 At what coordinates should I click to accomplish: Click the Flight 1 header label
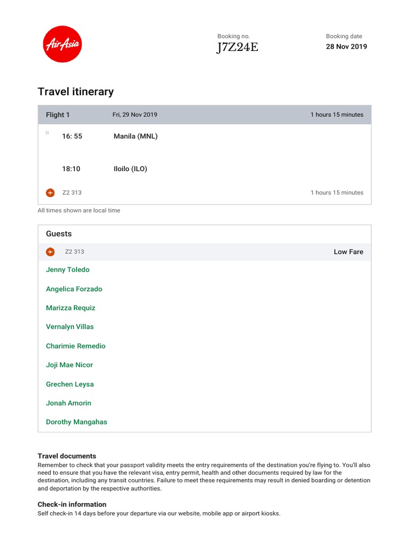pyautogui.click(x=58, y=115)
